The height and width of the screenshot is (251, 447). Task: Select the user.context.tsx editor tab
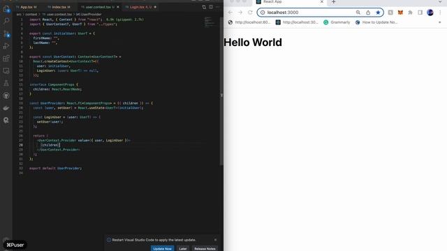pos(98,7)
